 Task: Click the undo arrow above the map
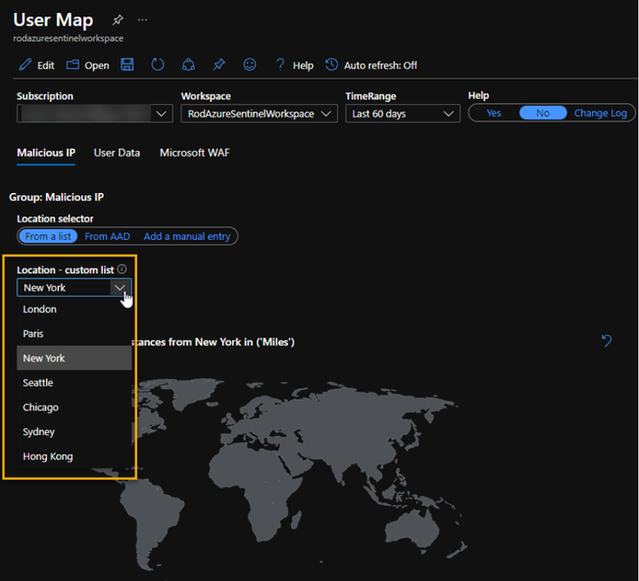point(606,341)
